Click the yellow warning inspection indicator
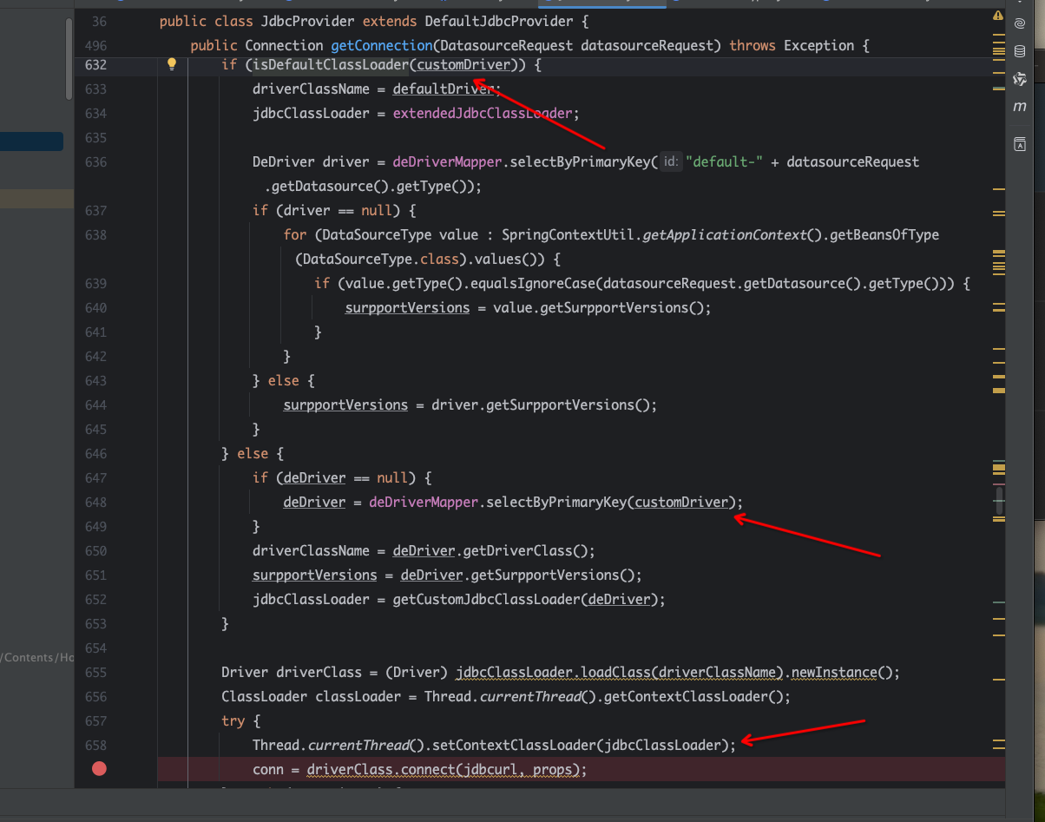This screenshot has height=822, width=1045. 997,16
